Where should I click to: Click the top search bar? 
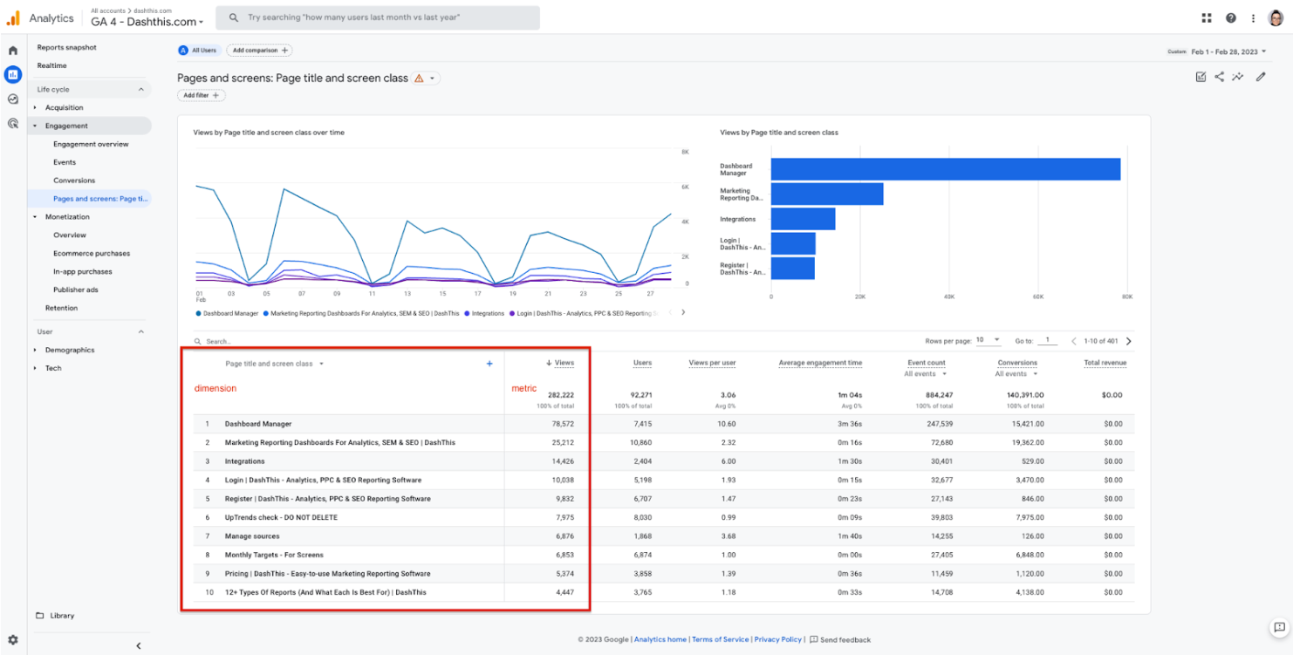coord(378,17)
